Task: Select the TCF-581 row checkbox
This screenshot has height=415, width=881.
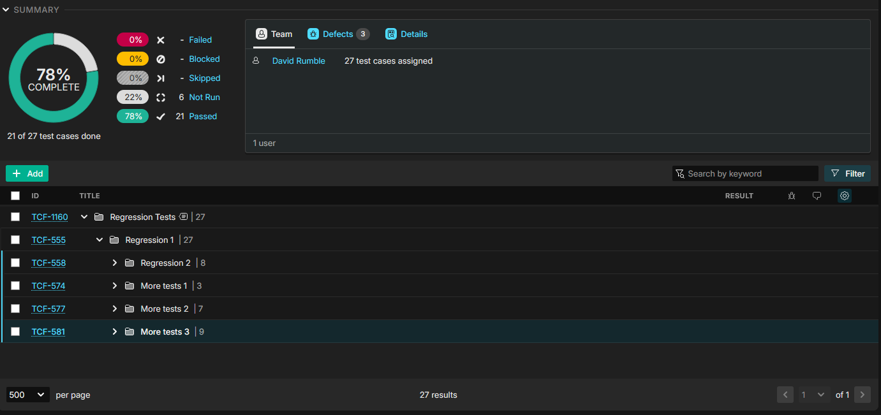Action: (x=15, y=331)
